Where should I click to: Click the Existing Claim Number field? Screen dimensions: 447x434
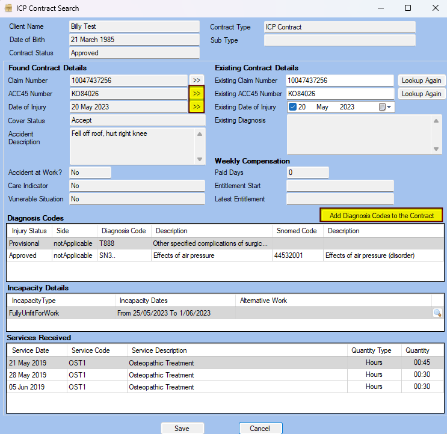click(x=339, y=81)
